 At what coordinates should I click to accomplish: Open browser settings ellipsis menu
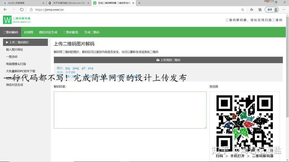point(283,9)
